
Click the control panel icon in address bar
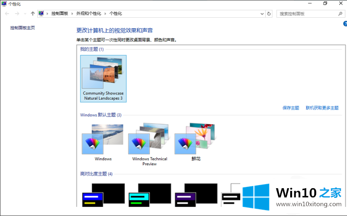(x=41, y=14)
